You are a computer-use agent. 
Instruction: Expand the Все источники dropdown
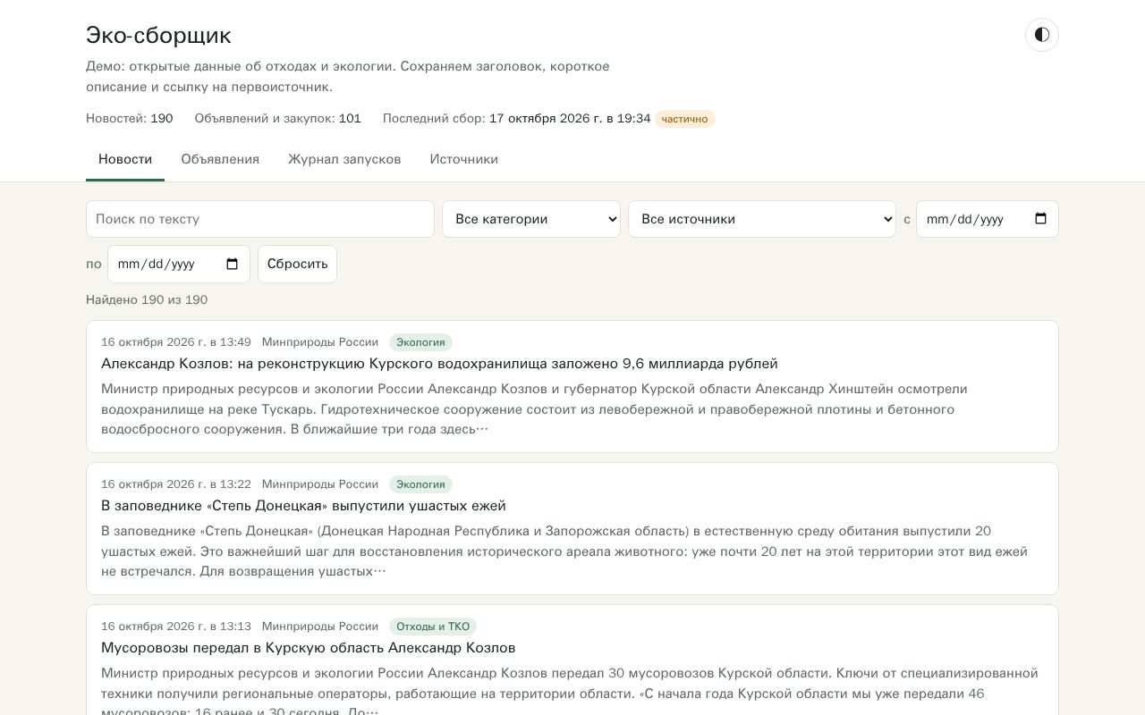(x=762, y=219)
